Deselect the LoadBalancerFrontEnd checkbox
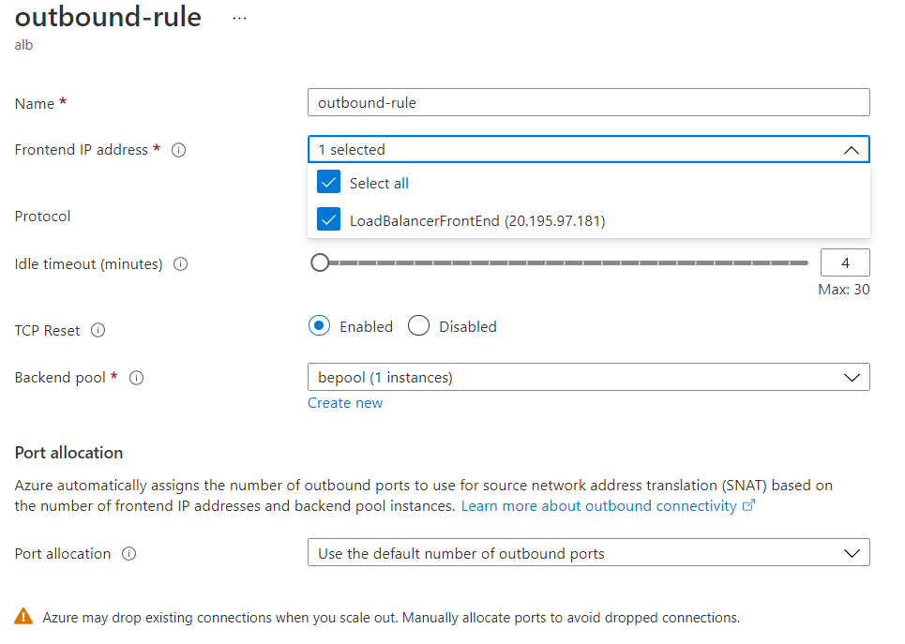This screenshot has width=905, height=644. (x=329, y=218)
